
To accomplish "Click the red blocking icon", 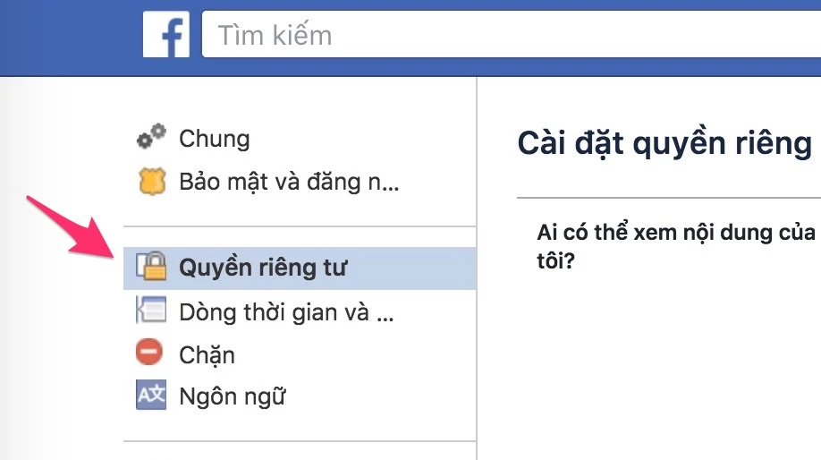I will [150, 353].
